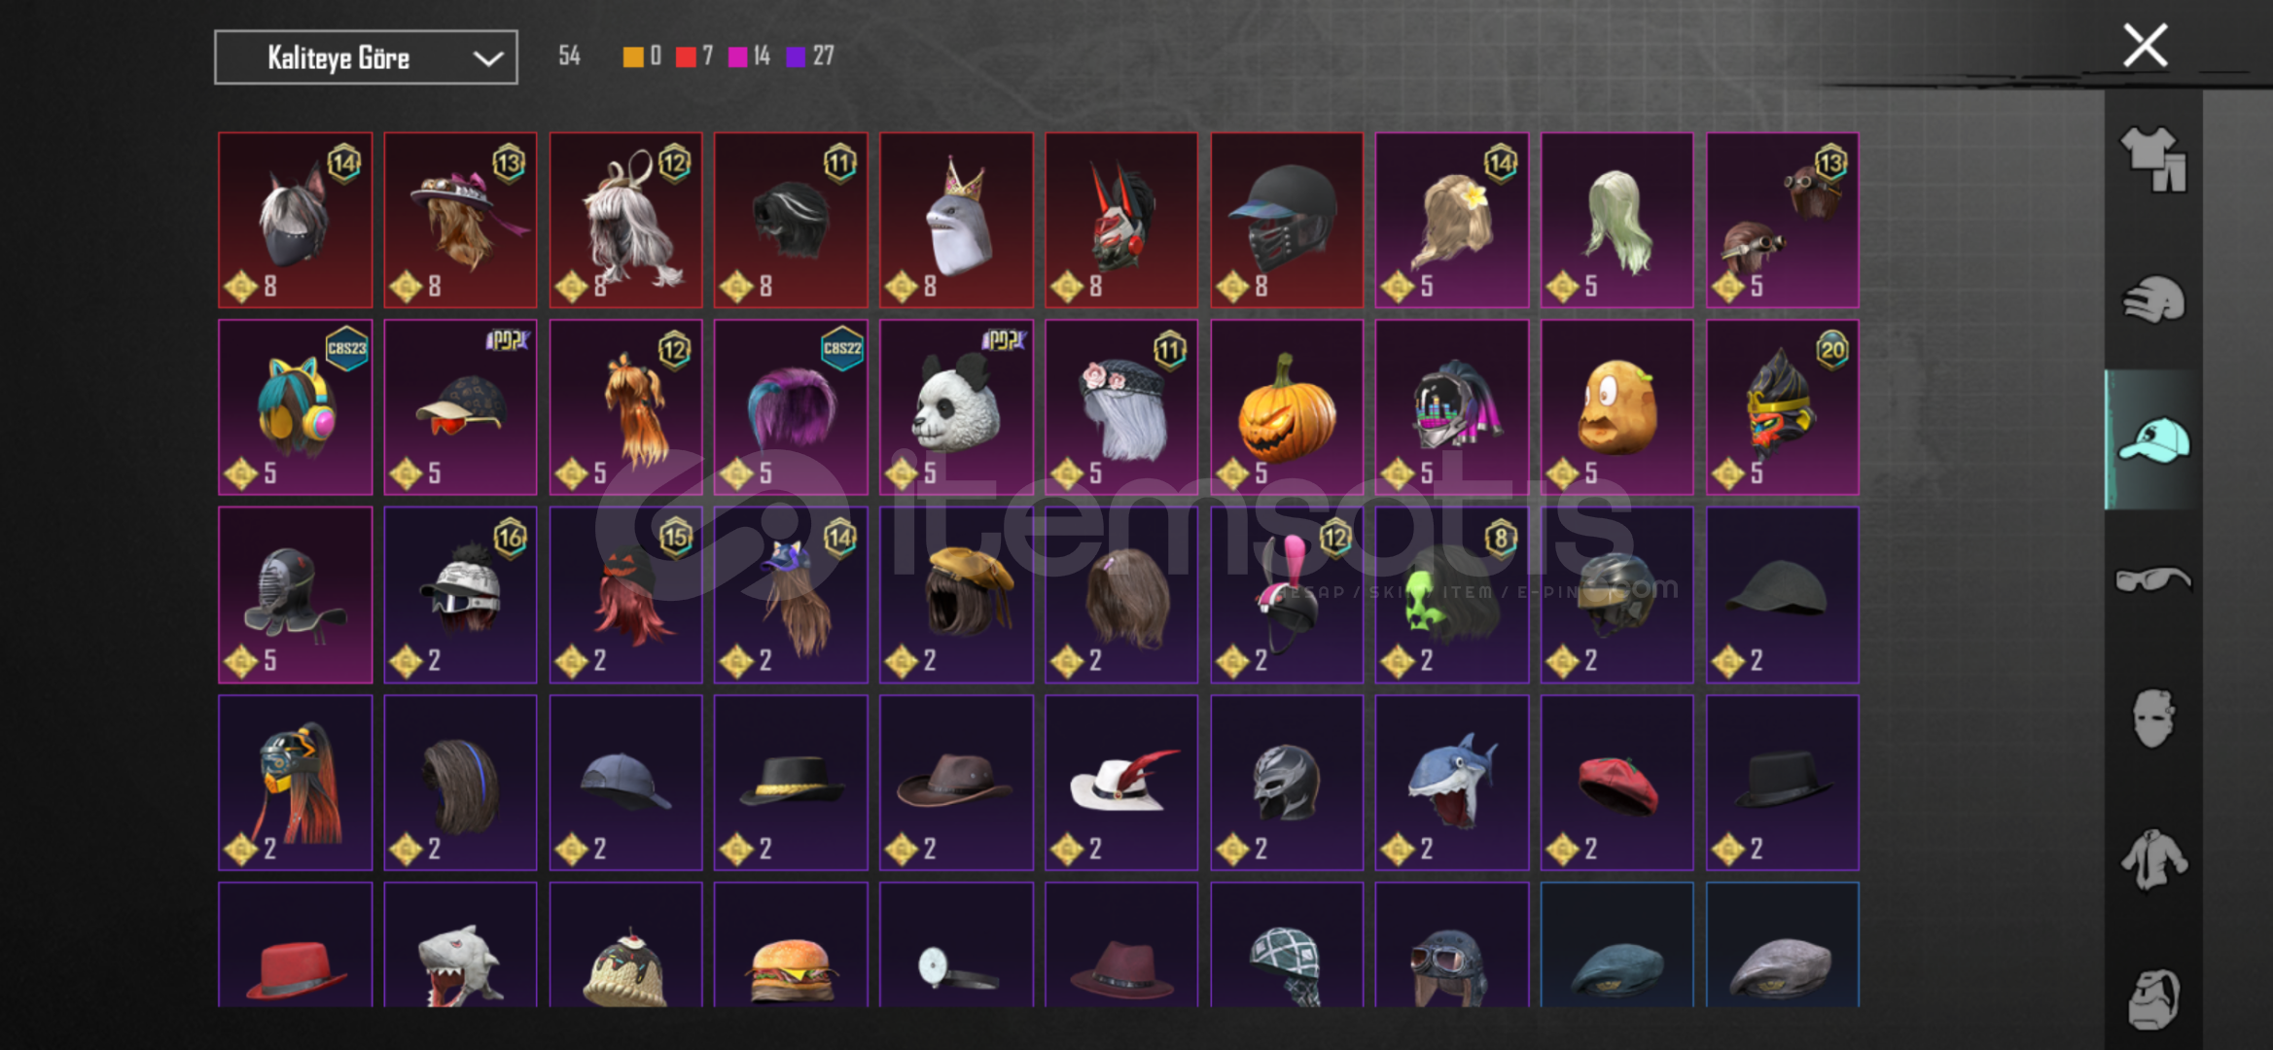This screenshot has width=2273, height=1050.
Task: Select the pumpkin head item
Action: (1287, 407)
